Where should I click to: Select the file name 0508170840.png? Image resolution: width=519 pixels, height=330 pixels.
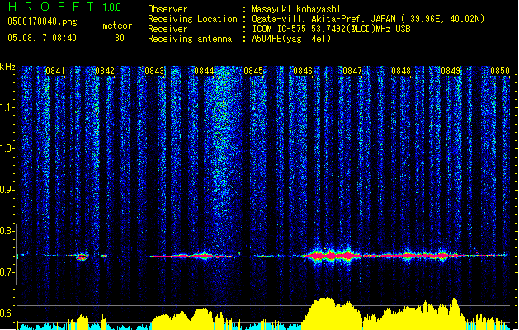pos(42,21)
